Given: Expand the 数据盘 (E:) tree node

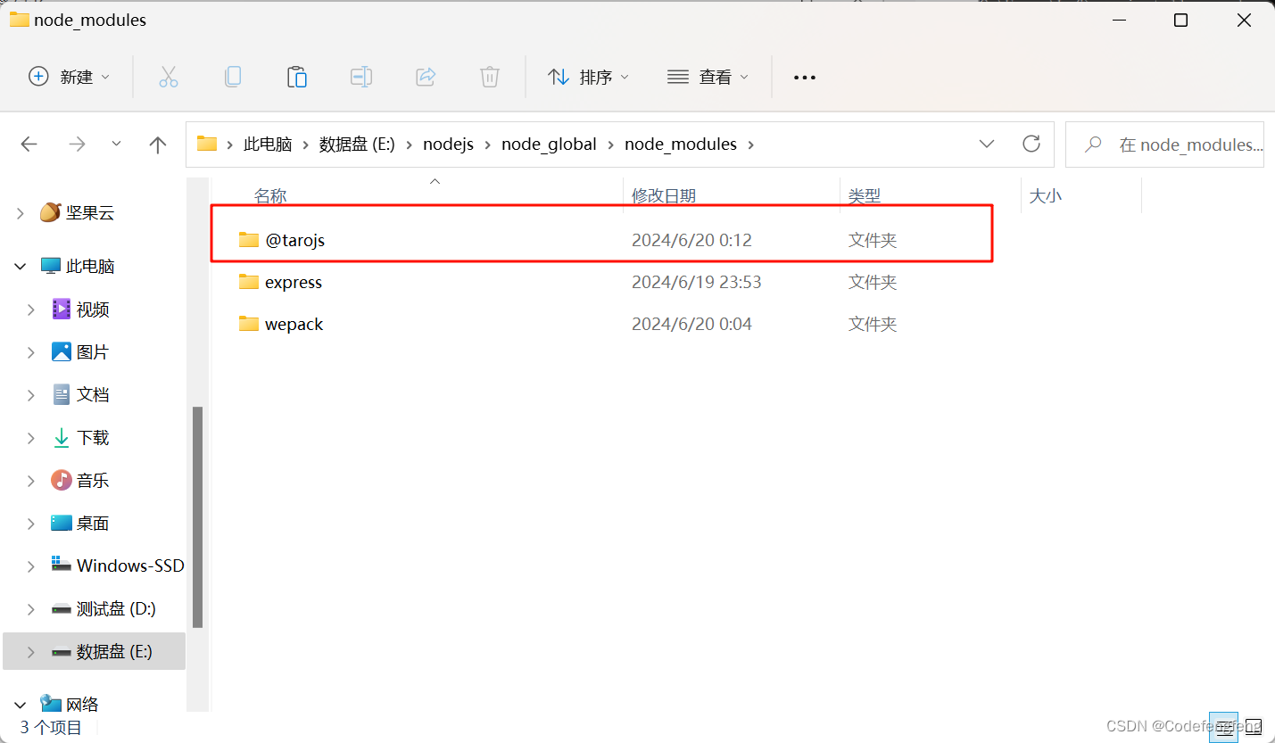Looking at the screenshot, I should click(31, 651).
